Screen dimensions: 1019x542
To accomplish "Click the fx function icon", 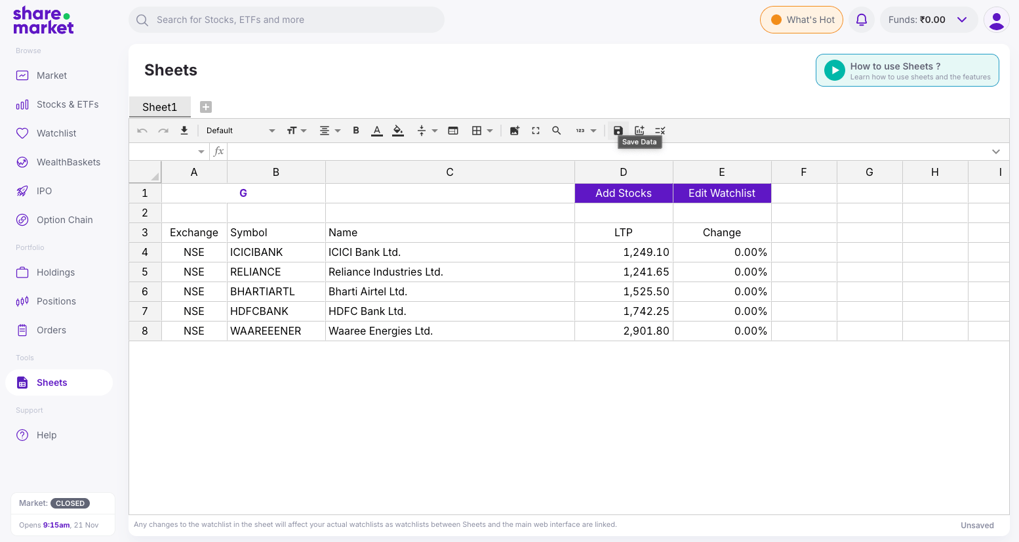I will (x=219, y=152).
